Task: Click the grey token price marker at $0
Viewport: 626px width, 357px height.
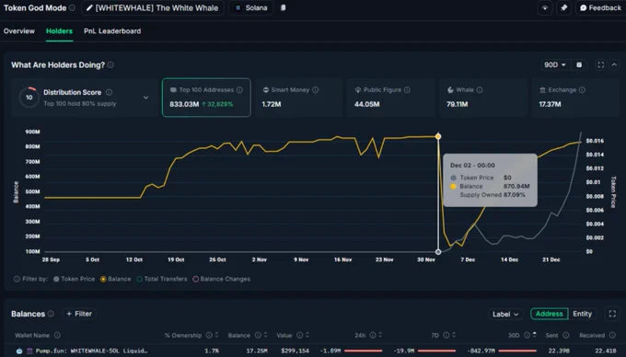Action: tap(438, 252)
